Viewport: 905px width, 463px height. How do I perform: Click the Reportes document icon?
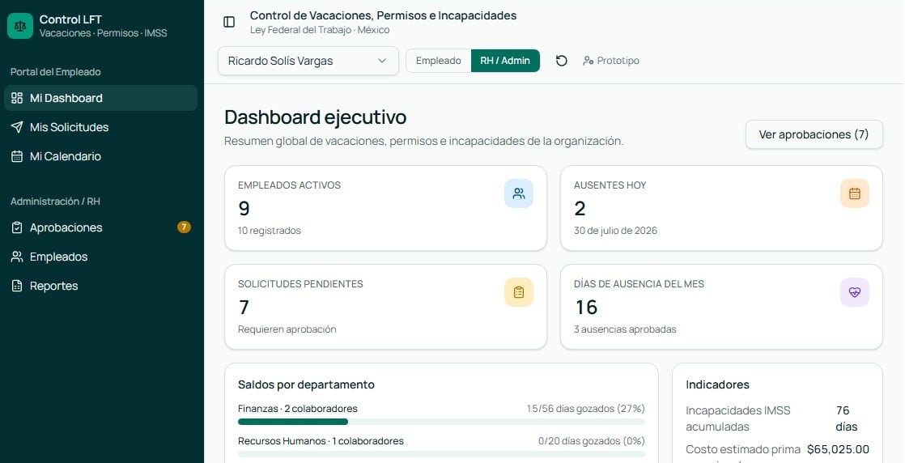click(17, 286)
